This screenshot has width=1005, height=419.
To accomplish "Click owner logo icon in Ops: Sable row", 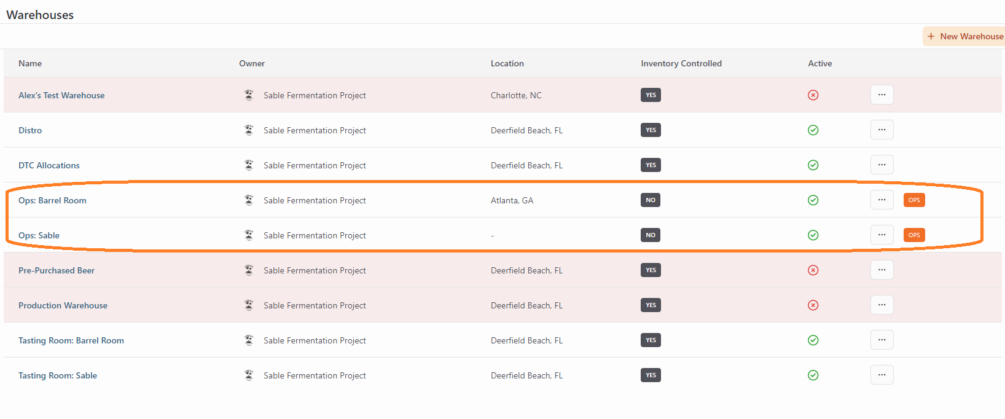I will [x=249, y=235].
